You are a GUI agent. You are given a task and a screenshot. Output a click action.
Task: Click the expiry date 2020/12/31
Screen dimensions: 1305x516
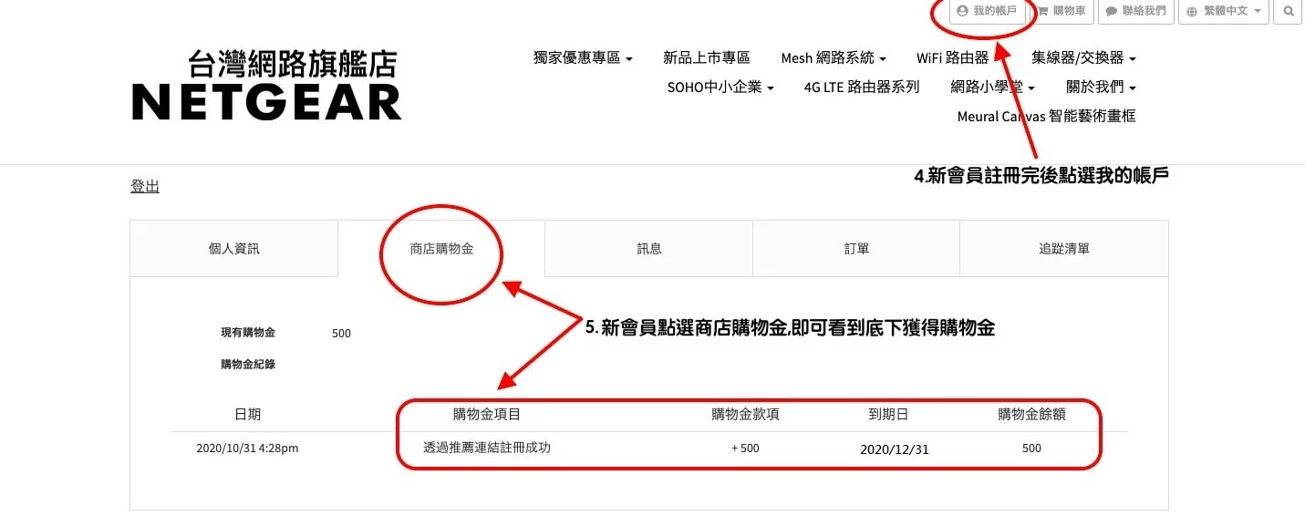(x=895, y=449)
